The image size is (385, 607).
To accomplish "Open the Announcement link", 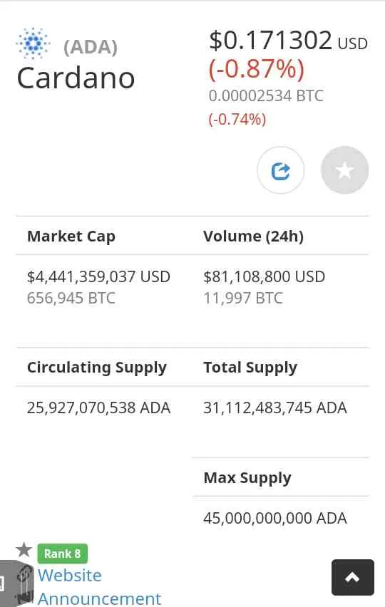I will tap(99, 598).
